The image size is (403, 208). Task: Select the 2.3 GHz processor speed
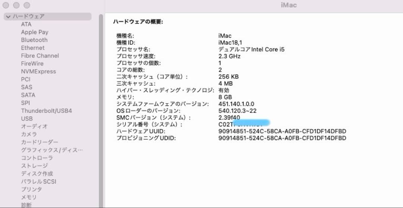click(x=229, y=56)
